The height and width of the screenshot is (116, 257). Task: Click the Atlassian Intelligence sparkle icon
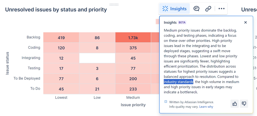[x=166, y=102]
